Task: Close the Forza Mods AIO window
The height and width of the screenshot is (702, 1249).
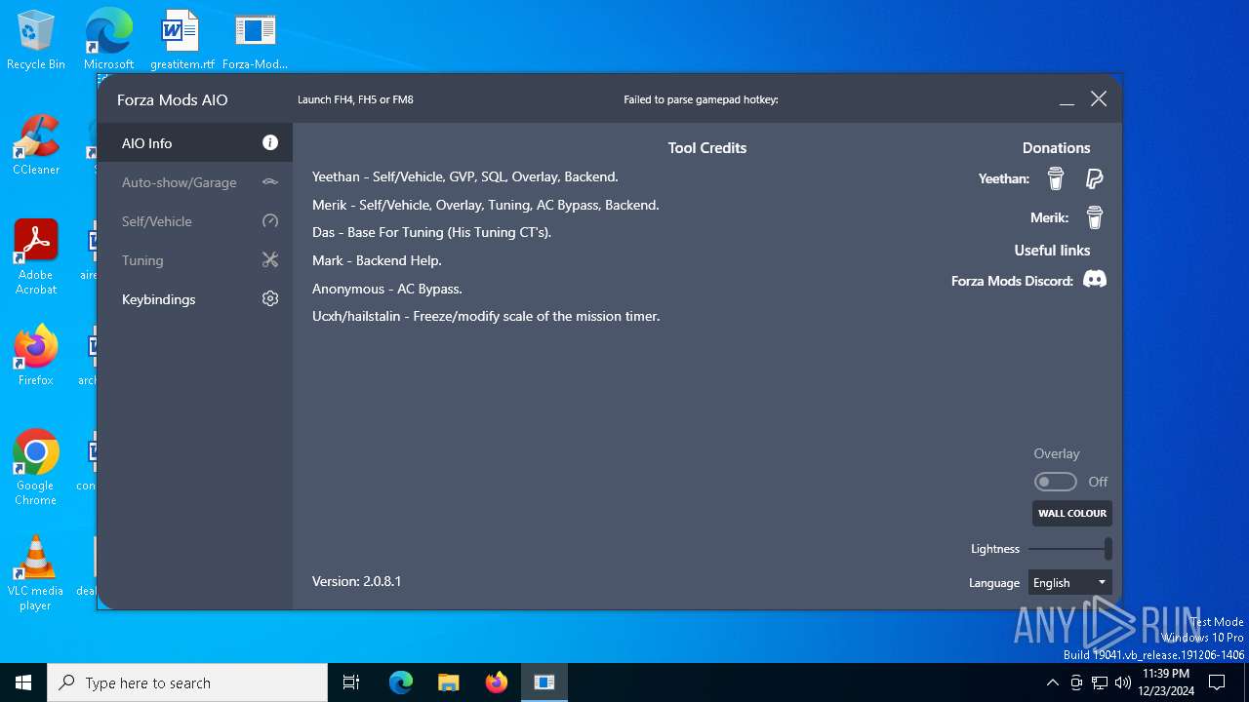Action: (x=1099, y=99)
